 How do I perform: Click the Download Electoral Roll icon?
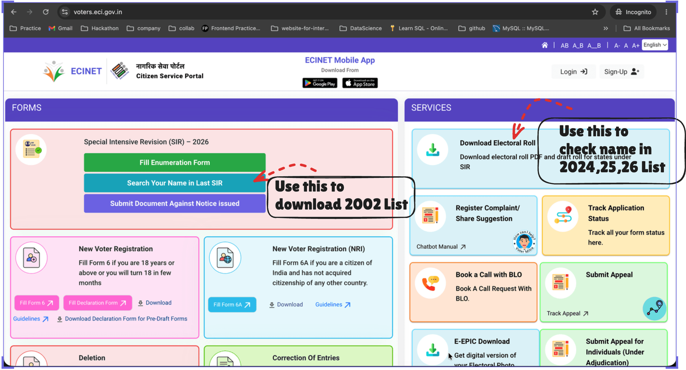[x=433, y=149]
